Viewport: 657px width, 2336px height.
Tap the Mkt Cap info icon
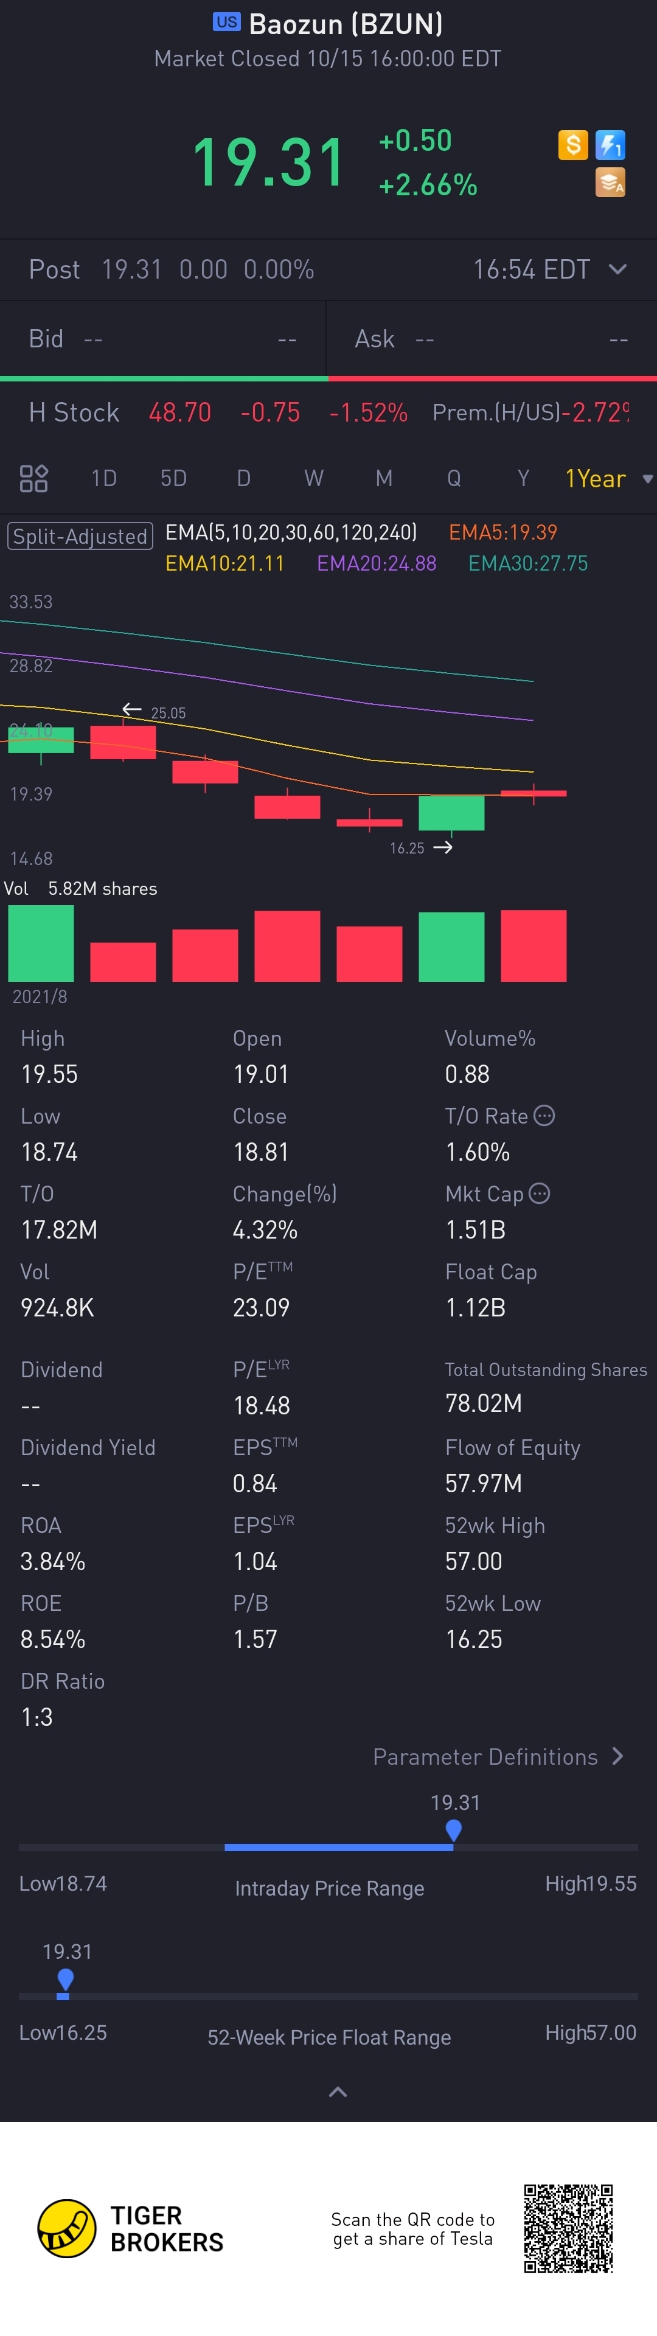(539, 1194)
